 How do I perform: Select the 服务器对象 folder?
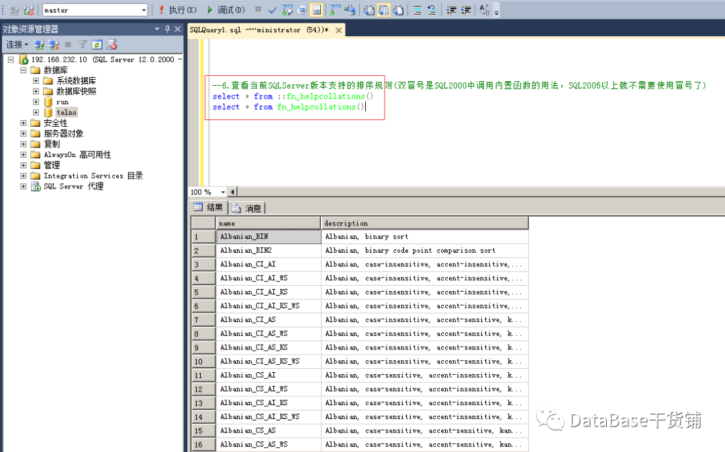coord(63,133)
